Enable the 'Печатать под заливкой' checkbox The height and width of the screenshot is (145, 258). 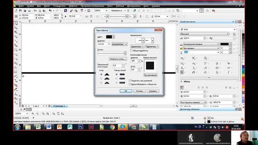[x=130, y=81]
